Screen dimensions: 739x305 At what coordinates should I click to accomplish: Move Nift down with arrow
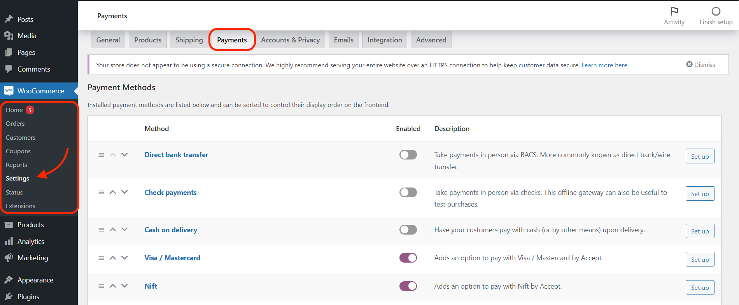pos(124,286)
